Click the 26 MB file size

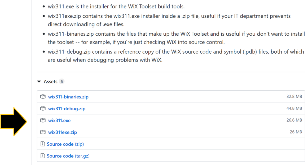point(296,132)
